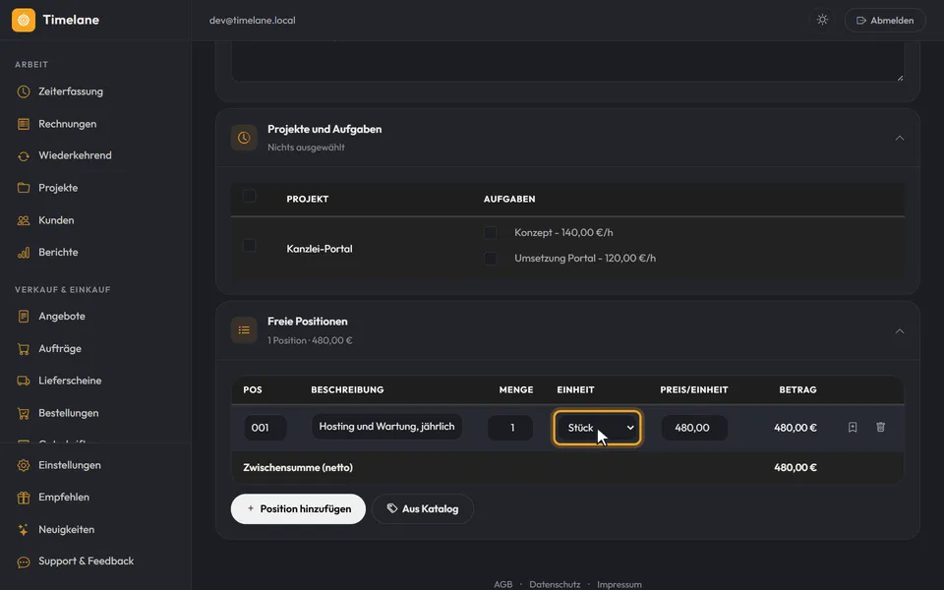The image size is (944, 590).
Task: Click Position hinzufügen button
Action: tap(298, 508)
